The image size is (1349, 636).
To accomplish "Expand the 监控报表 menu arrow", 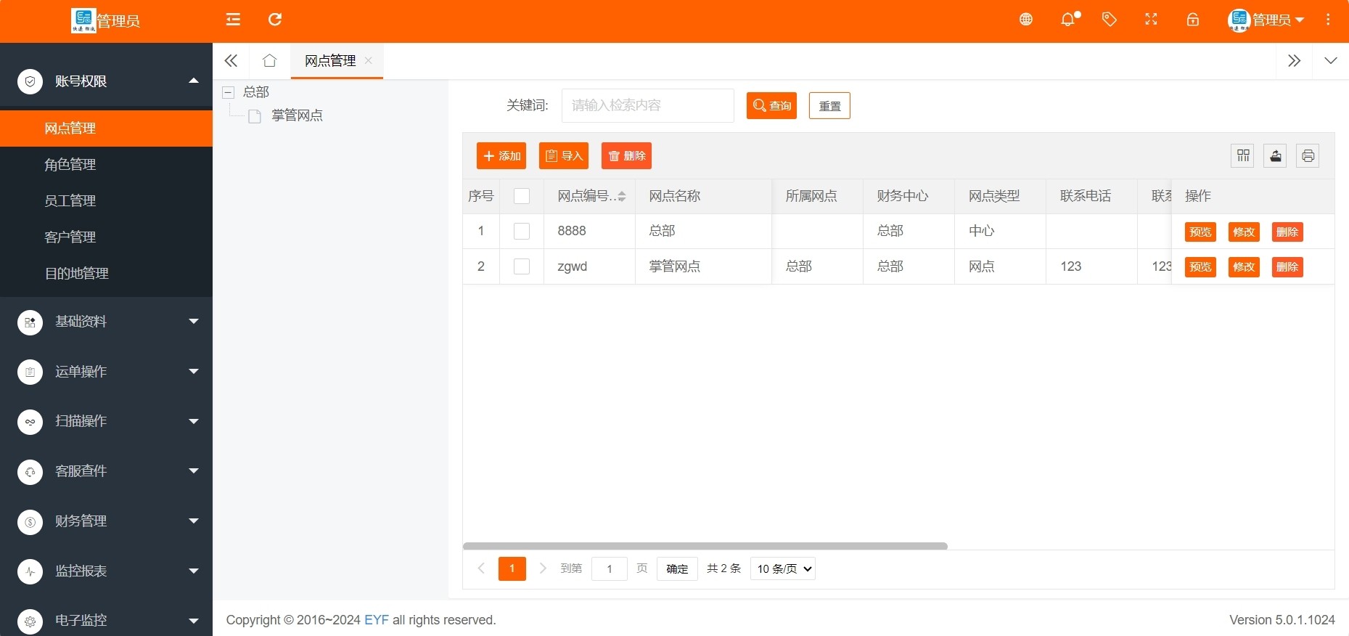I will coord(194,571).
